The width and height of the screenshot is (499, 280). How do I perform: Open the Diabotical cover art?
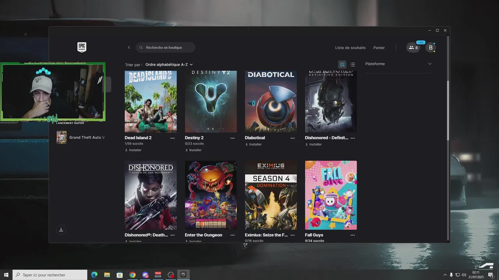click(x=271, y=101)
